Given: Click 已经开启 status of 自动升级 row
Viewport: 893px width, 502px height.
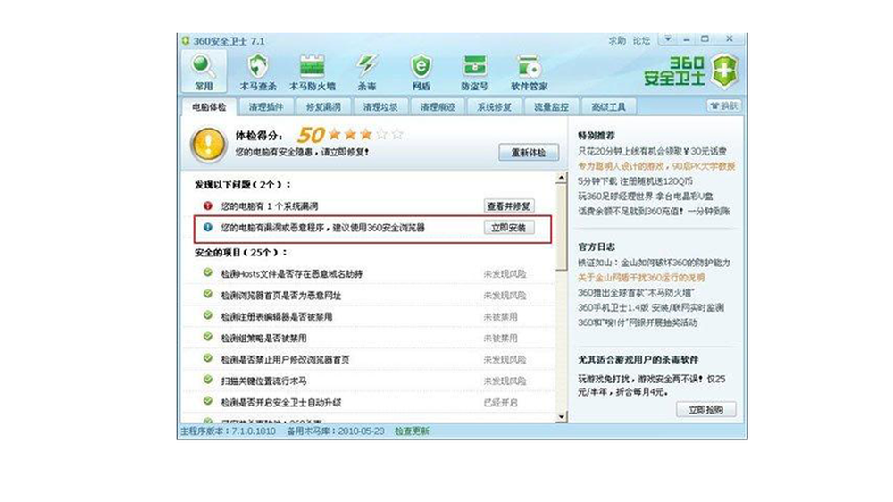Looking at the screenshot, I should click(501, 402).
